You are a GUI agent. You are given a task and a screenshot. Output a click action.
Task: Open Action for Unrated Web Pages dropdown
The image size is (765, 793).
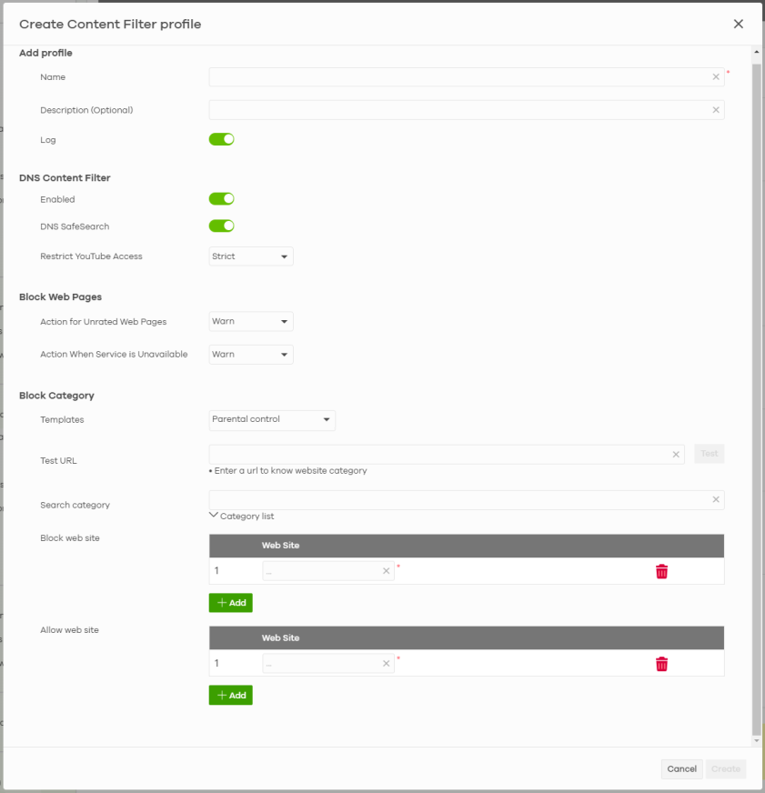251,321
